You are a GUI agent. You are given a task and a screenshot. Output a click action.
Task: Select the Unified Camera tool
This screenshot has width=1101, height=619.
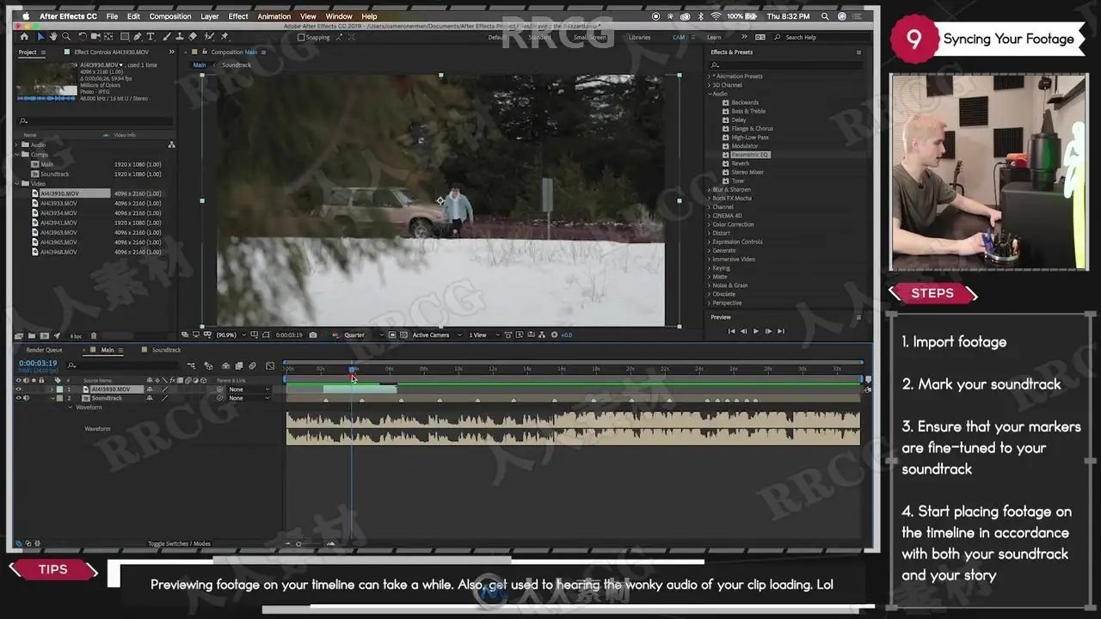tap(95, 37)
